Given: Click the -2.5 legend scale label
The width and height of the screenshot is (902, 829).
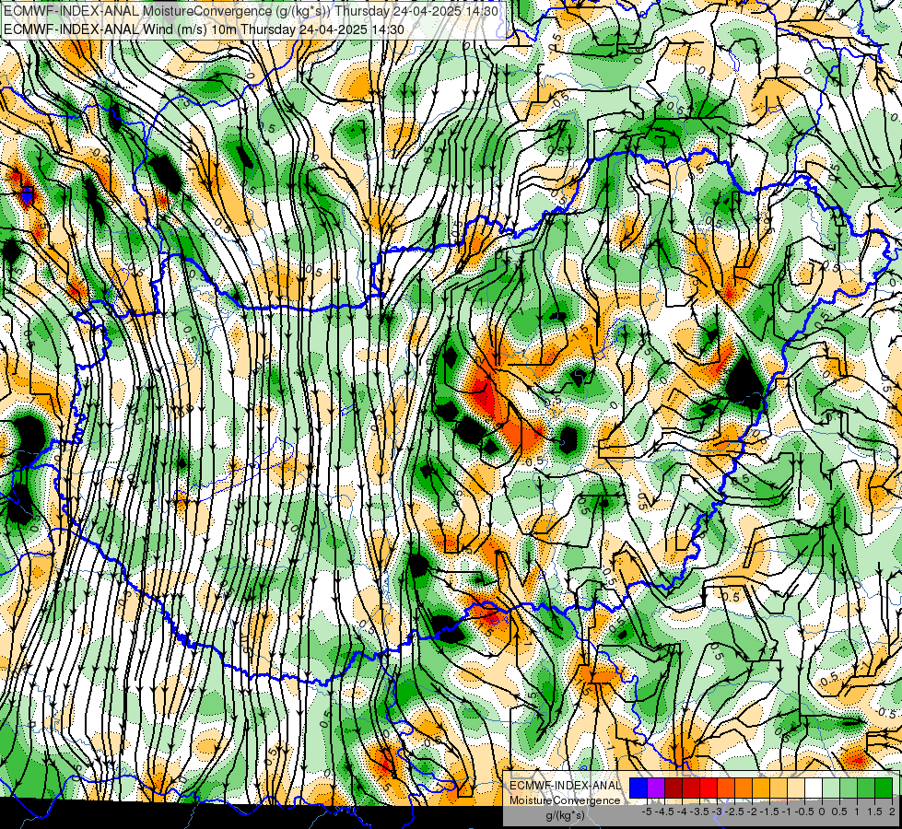Looking at the screenshot, I should coord(734,811).
